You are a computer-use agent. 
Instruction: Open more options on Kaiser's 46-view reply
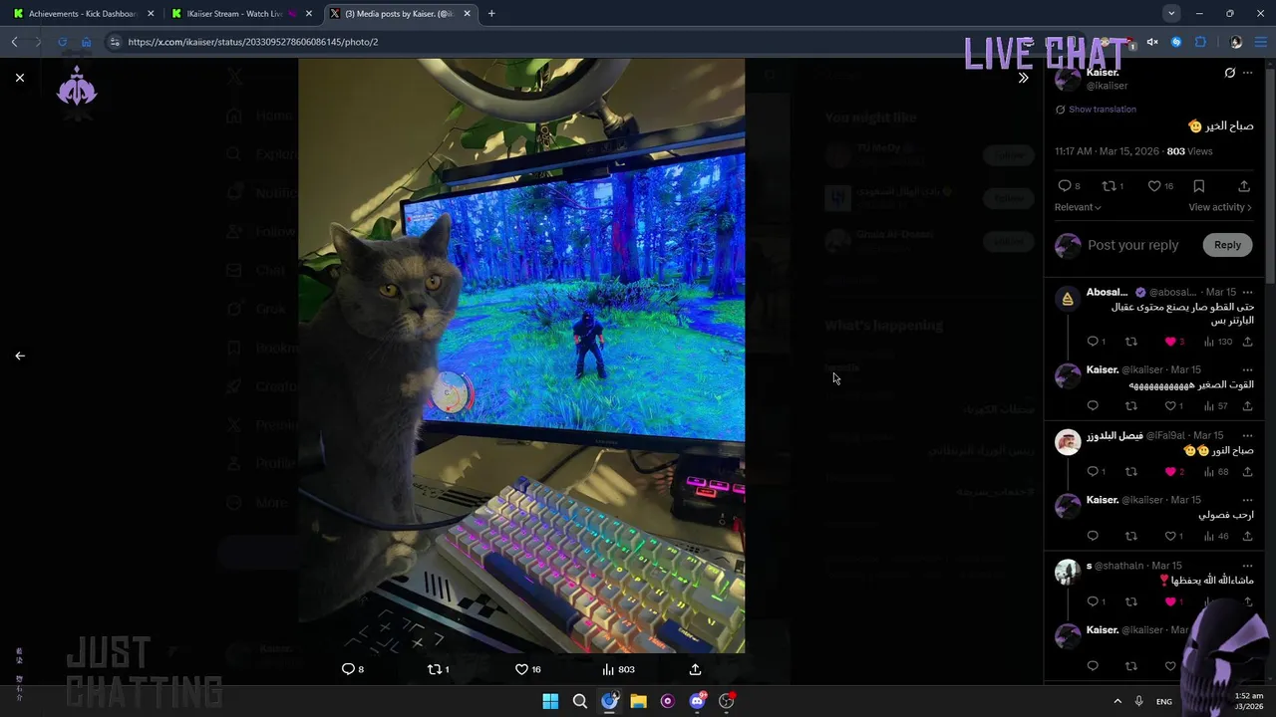1247,500
